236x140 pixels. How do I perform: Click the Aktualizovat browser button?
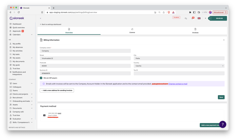point(220,12)
